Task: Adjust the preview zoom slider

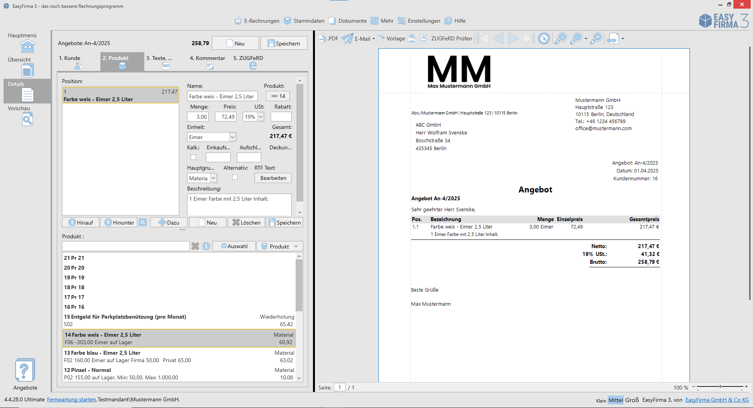Action: 720,387
